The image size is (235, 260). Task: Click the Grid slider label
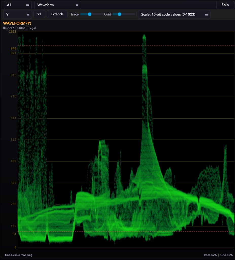click(x=107, y=14)
